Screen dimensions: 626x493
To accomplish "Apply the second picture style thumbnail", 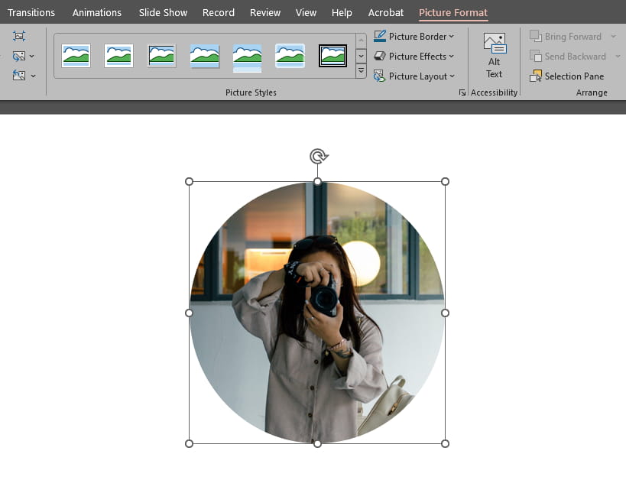I will (x=118, y=56).
